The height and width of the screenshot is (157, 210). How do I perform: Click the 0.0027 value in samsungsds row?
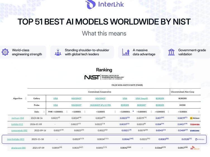click(x=59, y=131)
